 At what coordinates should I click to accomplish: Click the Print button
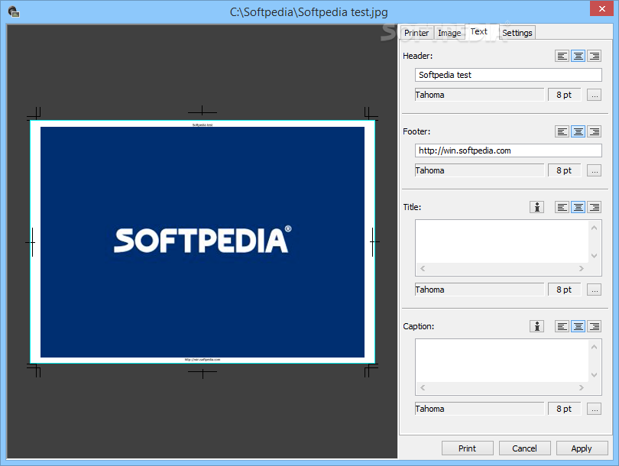click(x=468, y=448)
